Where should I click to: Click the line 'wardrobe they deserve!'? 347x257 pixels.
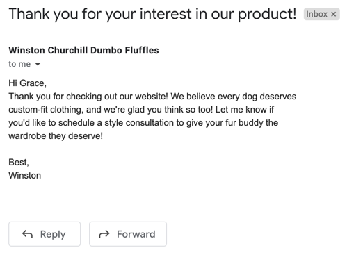click(x=56, y=136)
